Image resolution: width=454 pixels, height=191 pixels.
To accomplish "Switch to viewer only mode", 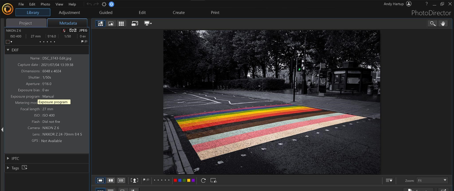I will [x=111, y=24].
